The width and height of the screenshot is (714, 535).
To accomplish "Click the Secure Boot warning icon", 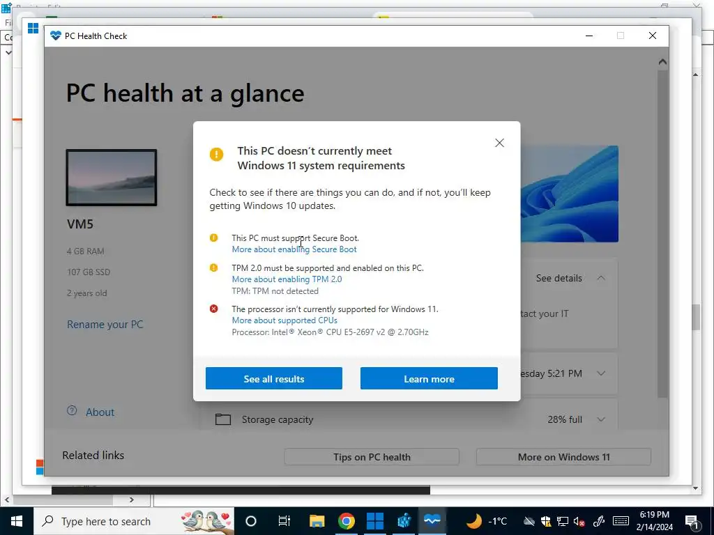I will pos(213,238).
